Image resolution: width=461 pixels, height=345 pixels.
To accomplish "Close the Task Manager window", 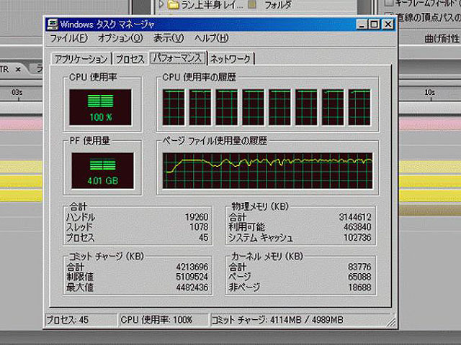I will [388, 24].
